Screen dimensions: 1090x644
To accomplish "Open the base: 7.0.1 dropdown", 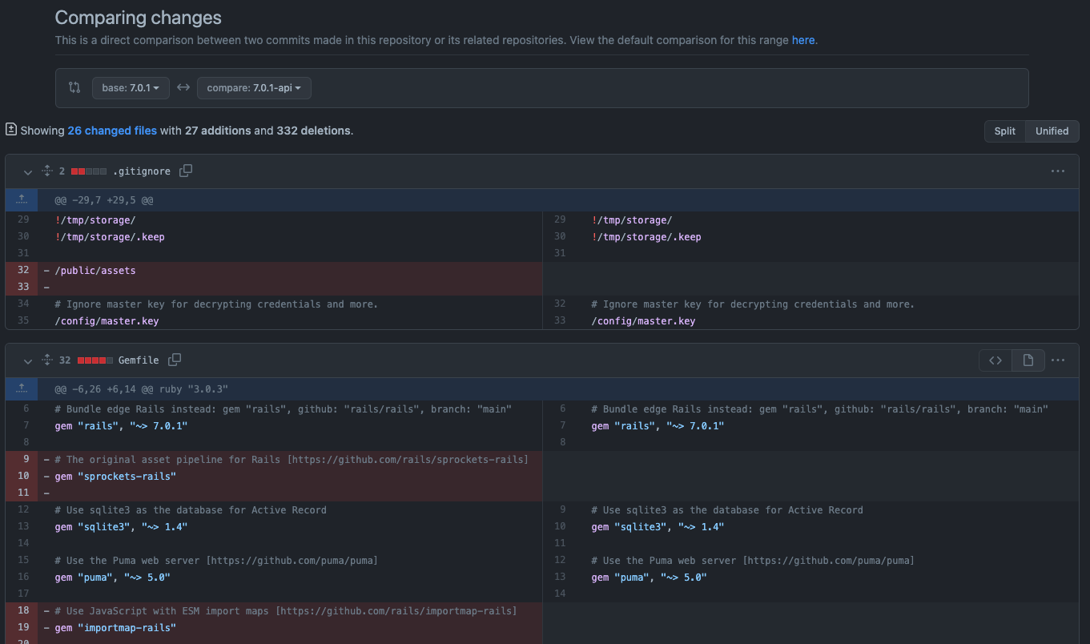I will 131,88.
